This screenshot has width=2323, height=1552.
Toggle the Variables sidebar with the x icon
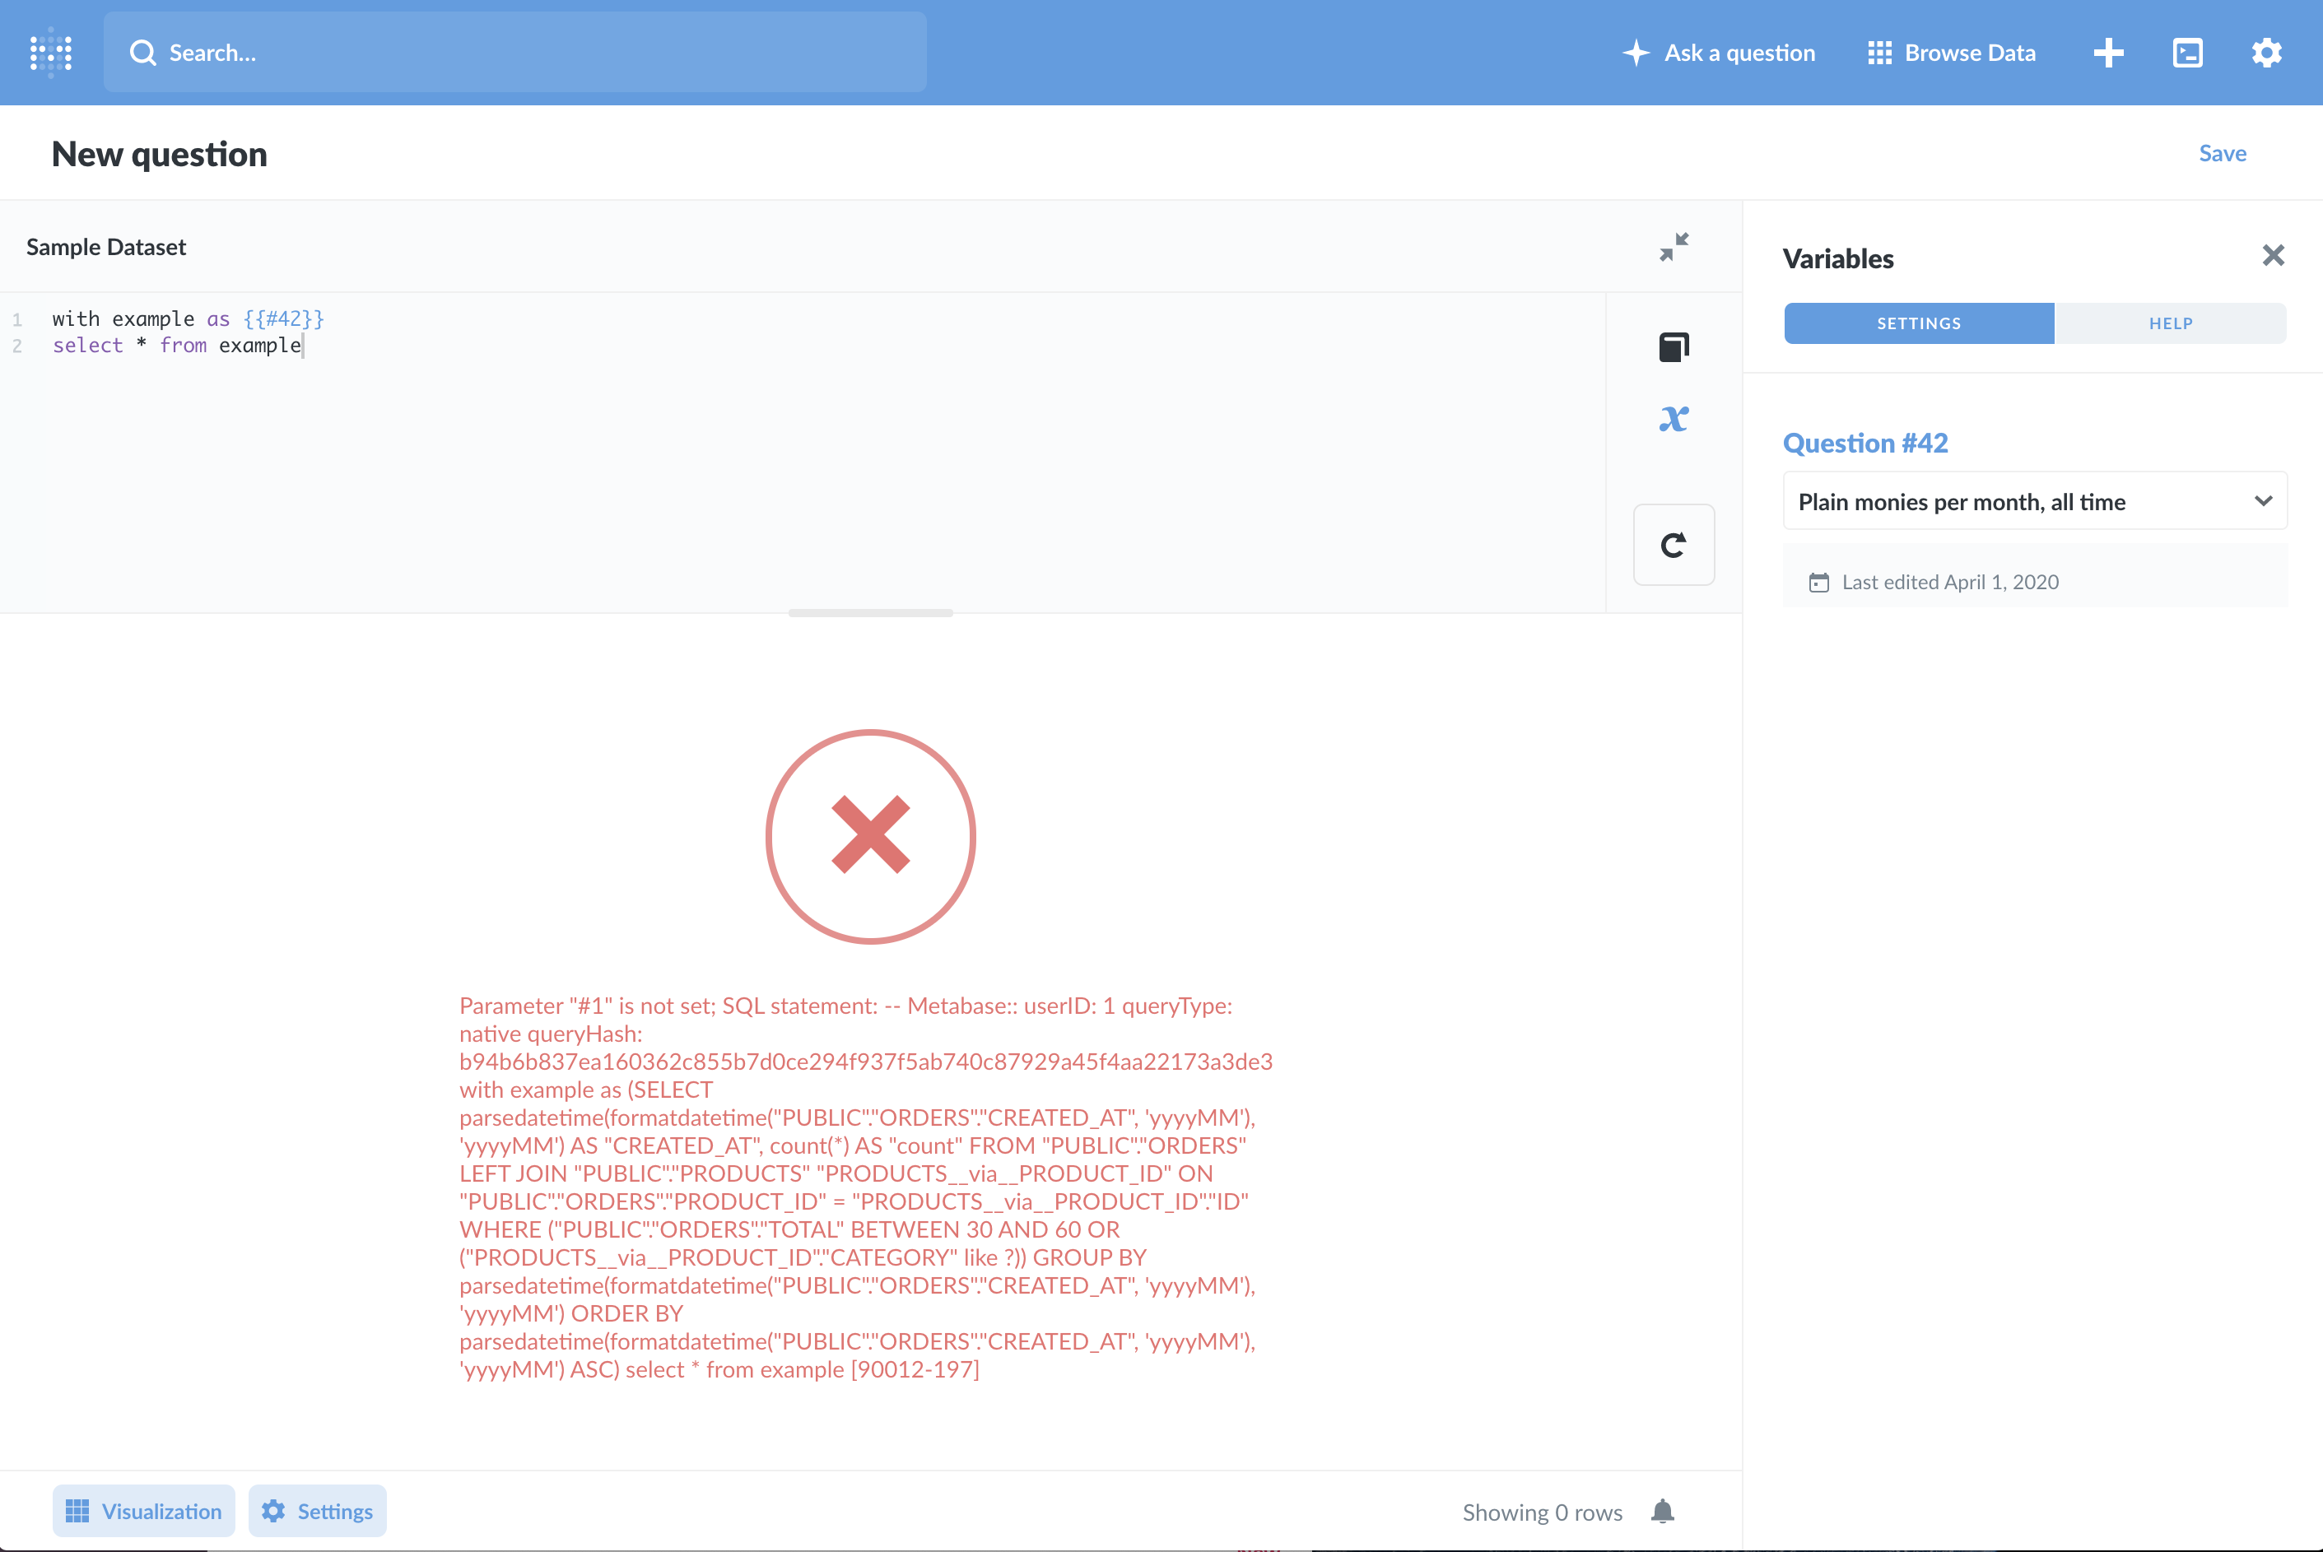tap(1674, 419)
